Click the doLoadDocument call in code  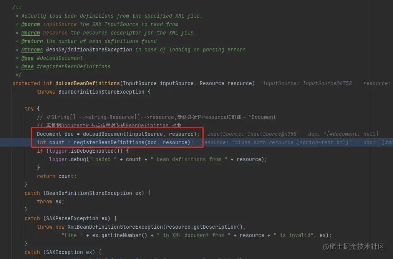104,134
